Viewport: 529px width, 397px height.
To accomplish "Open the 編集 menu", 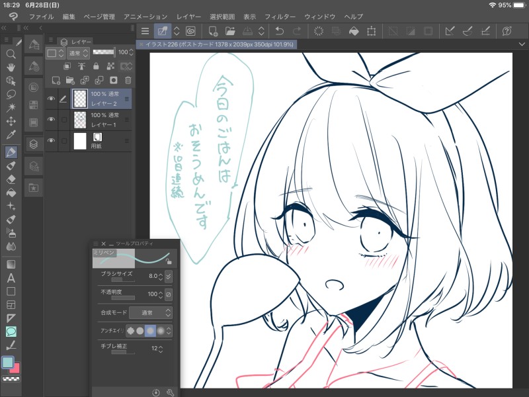I will point(69,17).
